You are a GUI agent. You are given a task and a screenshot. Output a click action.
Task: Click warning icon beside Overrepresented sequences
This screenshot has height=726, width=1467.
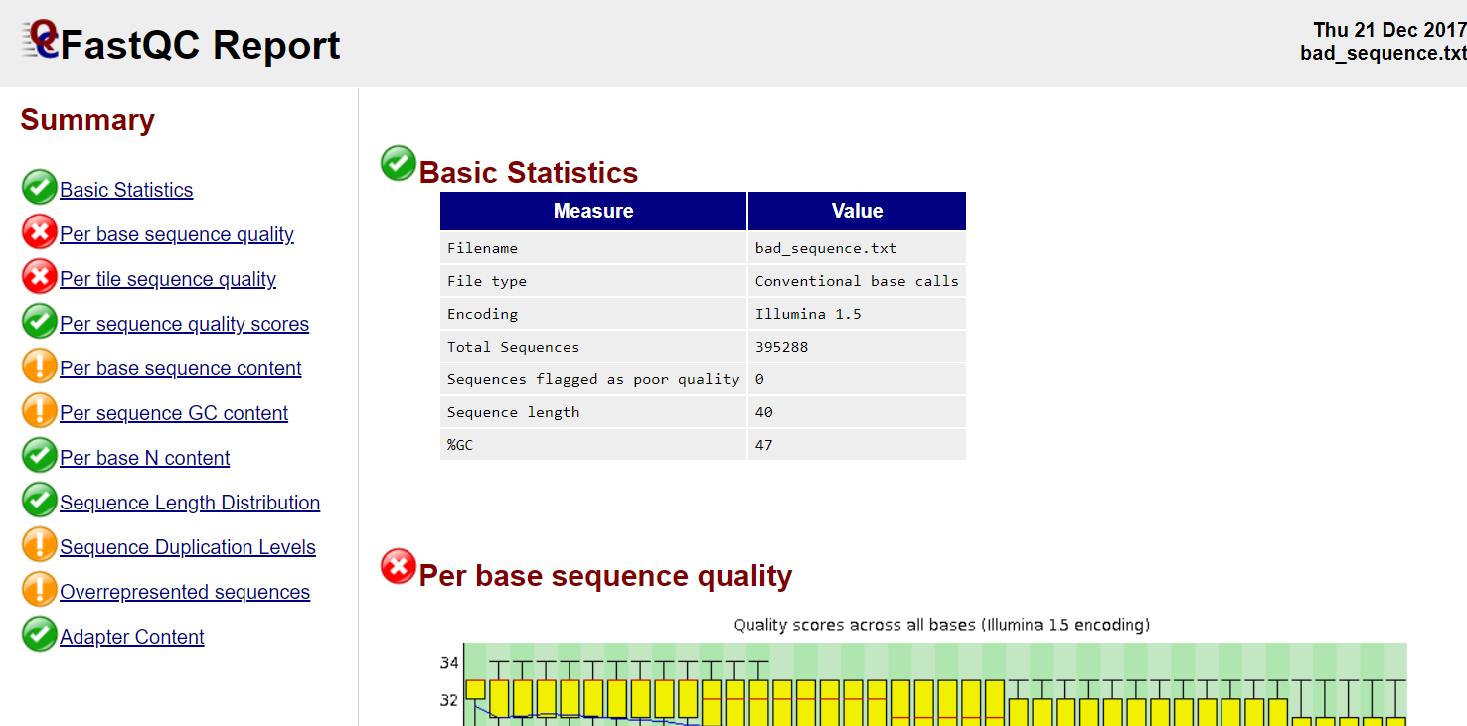(x=39, y=589)
